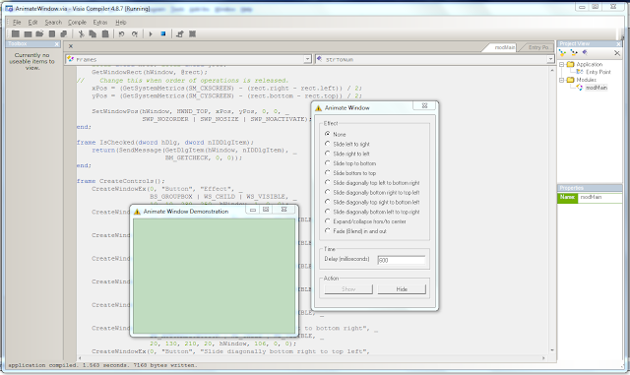This screenshot has height=375, width=630.
Task: Open the Compile menu
Action: pyautogui.click(x=77, y=22)
